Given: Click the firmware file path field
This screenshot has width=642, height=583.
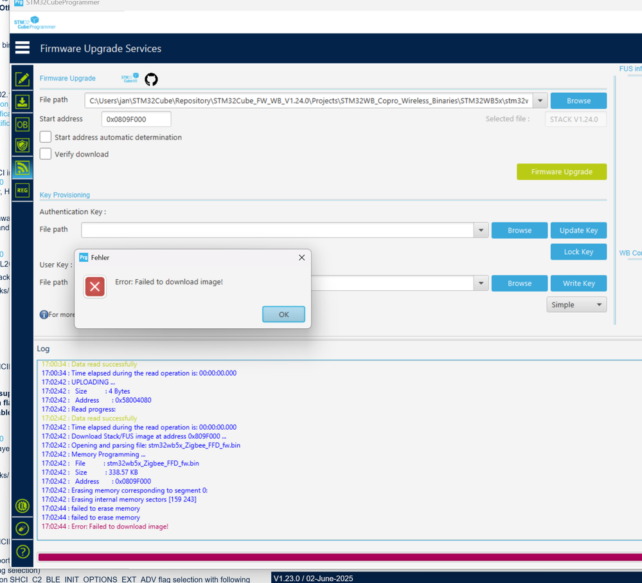Looking at the screenshot, I should click(309, 100).
